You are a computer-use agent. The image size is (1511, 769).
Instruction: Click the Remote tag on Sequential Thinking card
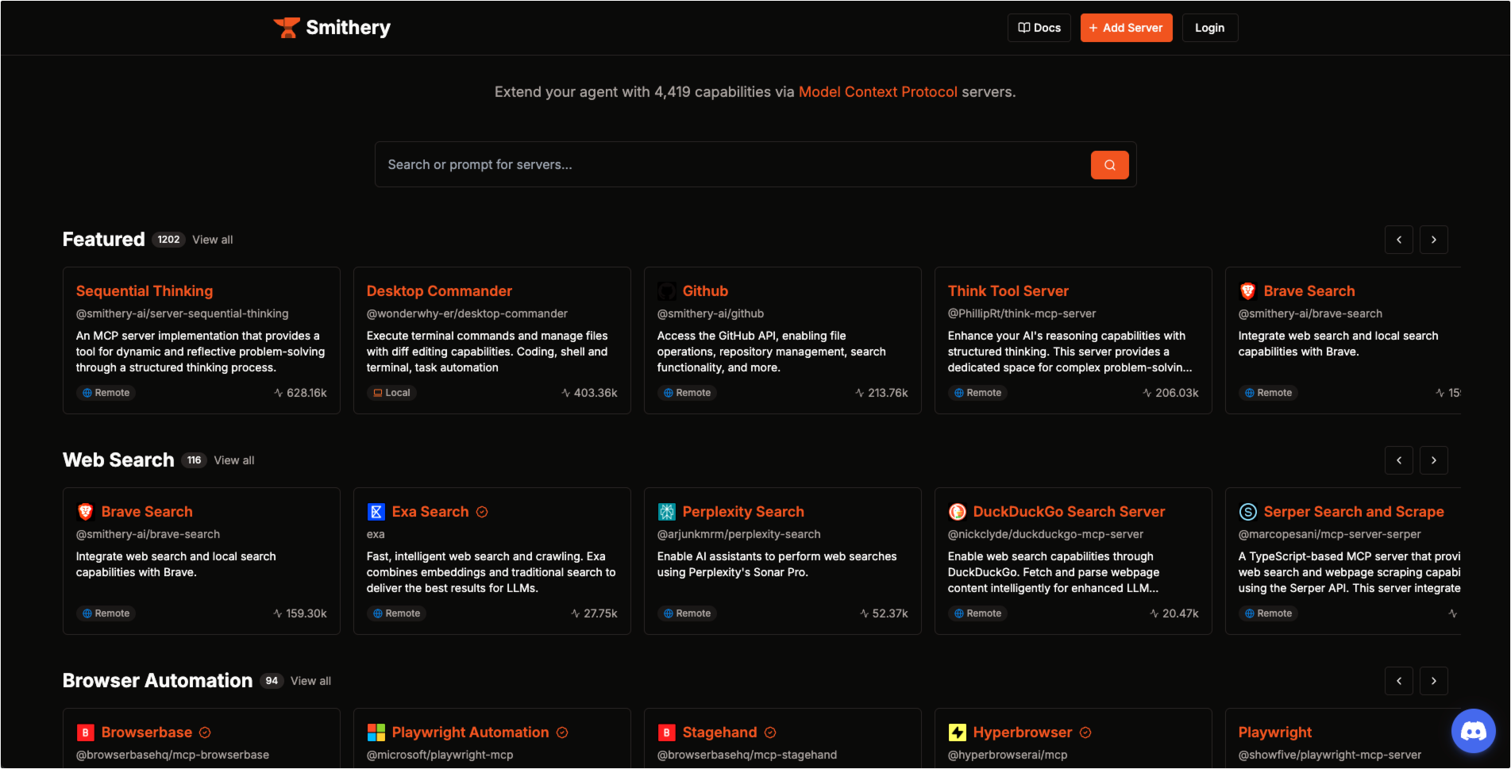point(106,393)
